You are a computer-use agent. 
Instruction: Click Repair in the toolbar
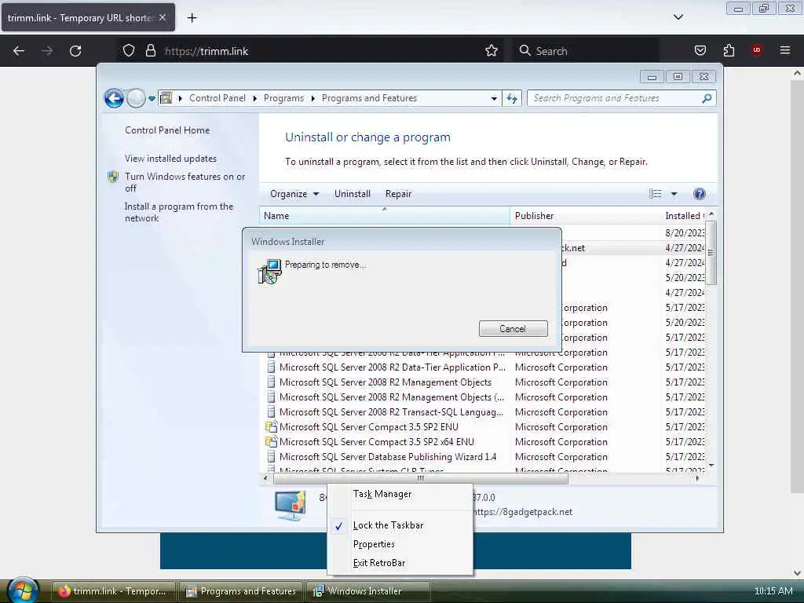398,194
